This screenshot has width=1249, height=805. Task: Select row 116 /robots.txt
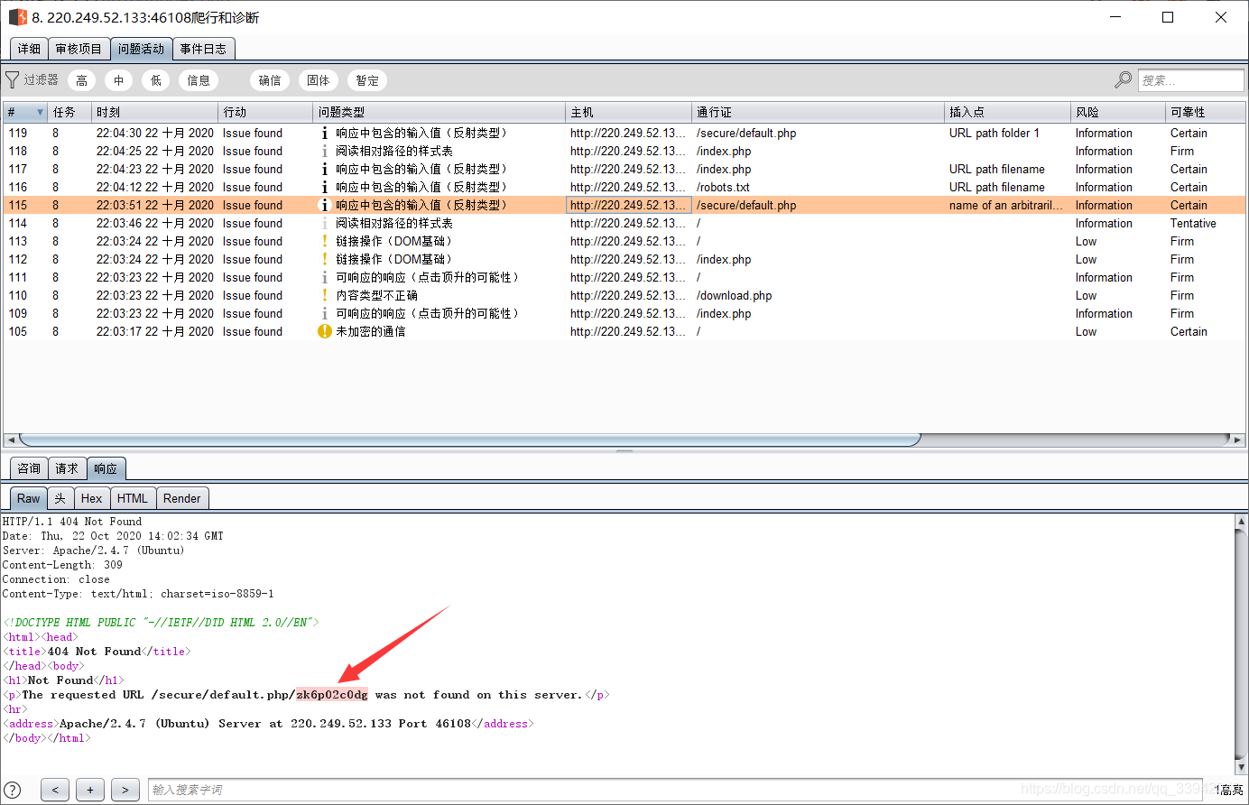(624, 187)
